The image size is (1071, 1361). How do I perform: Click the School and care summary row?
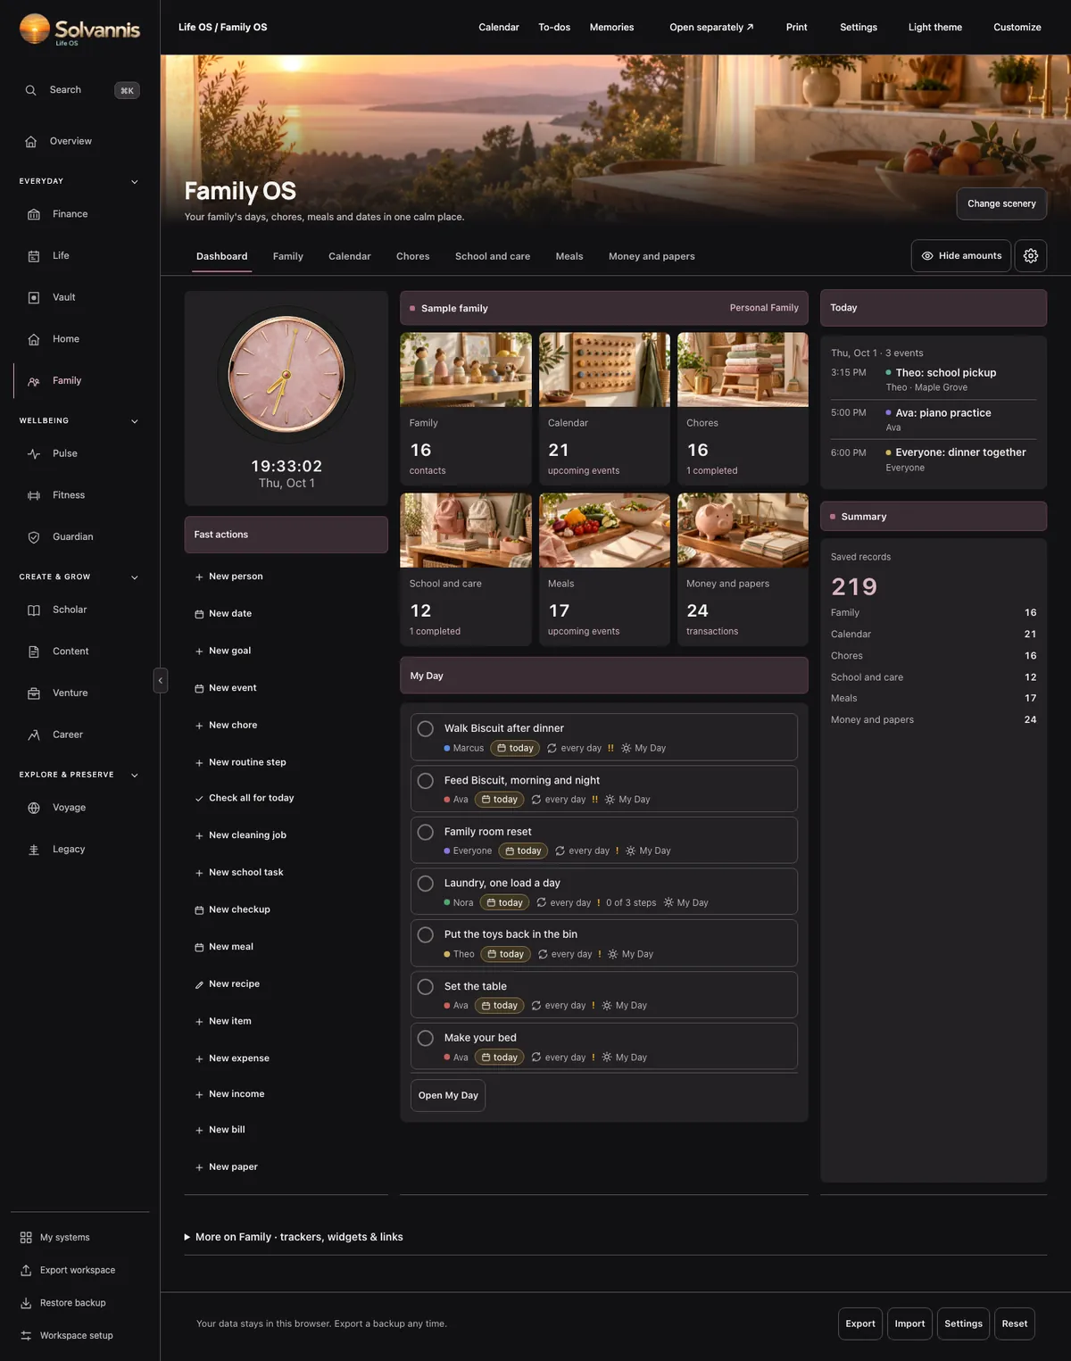[x=934, y=677]
